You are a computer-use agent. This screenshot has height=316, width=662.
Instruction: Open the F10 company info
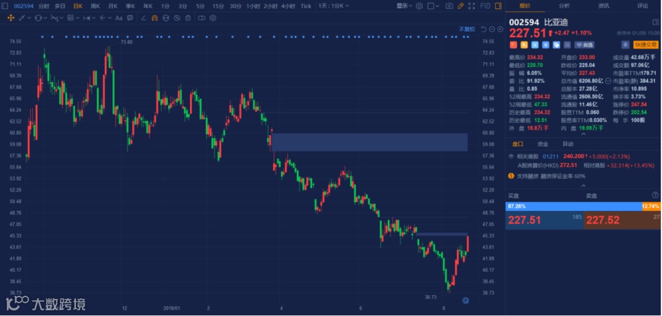click(485, 6)
